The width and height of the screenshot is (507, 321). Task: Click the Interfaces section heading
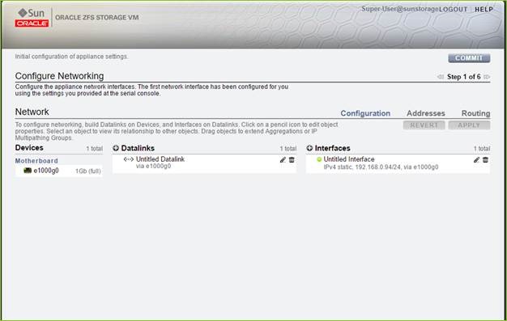tap(332, 148)
